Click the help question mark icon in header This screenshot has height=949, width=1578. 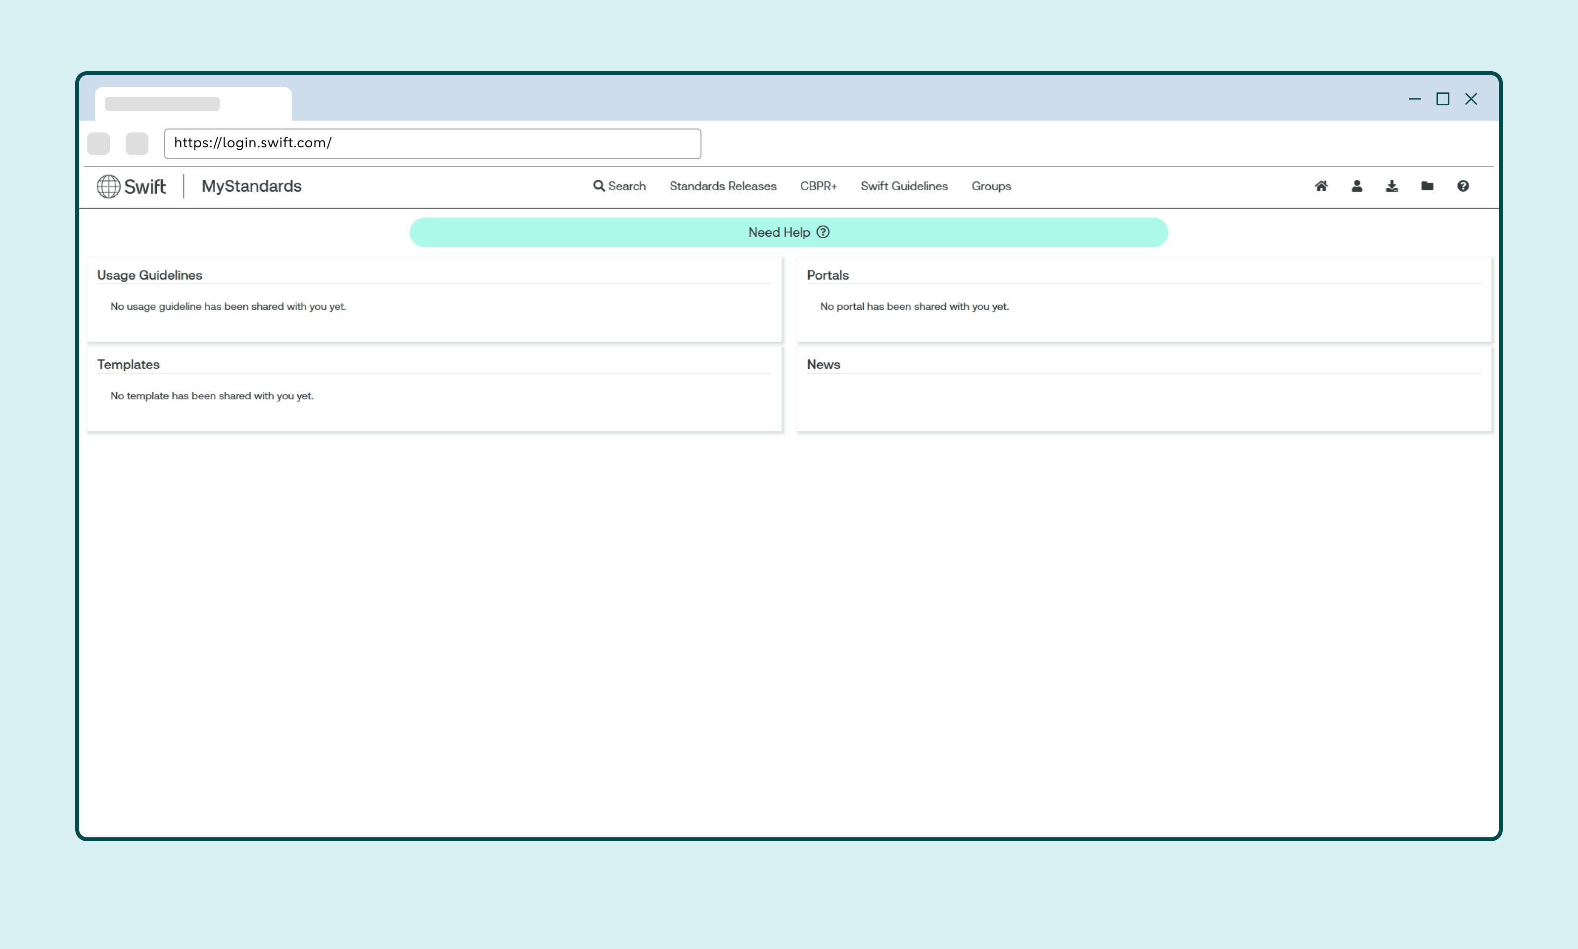1463,186
